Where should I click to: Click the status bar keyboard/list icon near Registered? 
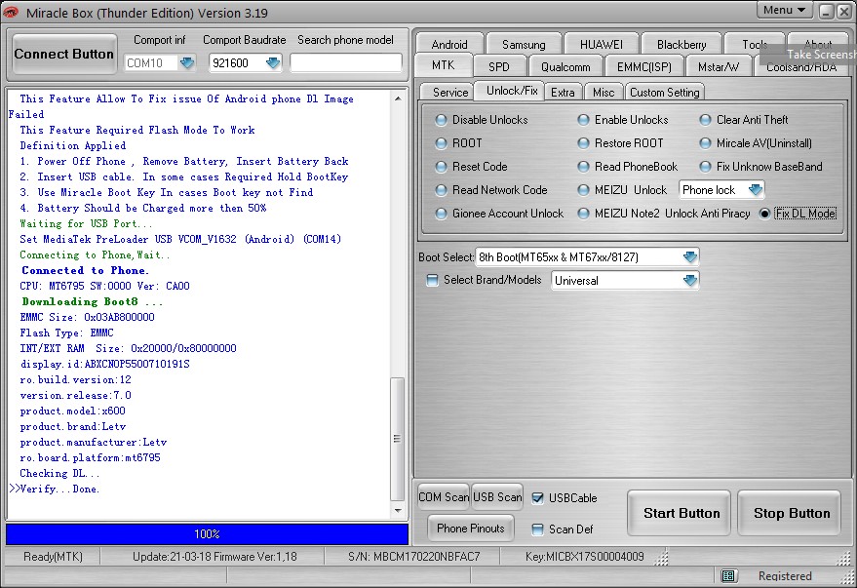click(727, 575)
